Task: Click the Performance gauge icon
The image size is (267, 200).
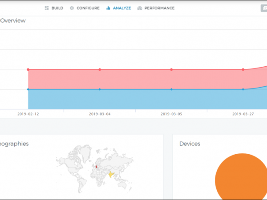Action: (x=140, y=8)
